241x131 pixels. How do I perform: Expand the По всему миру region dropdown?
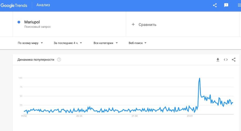pos(30,43)
